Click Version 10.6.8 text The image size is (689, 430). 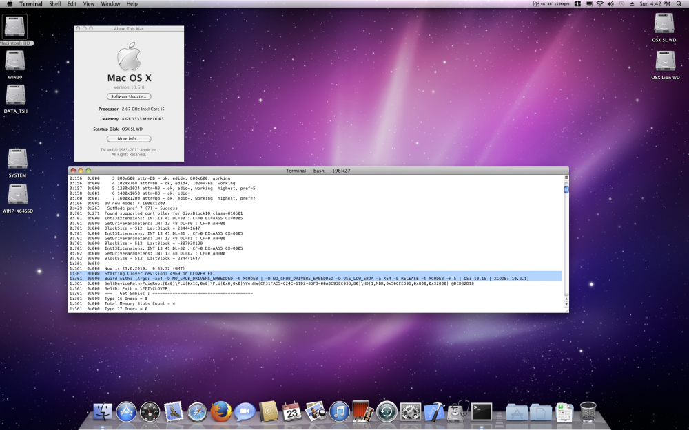[129, 87]
